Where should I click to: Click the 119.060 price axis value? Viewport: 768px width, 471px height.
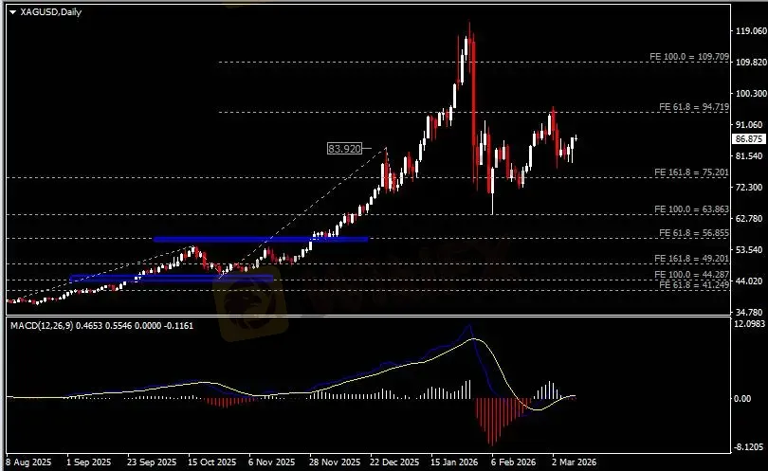click(749, 31)
